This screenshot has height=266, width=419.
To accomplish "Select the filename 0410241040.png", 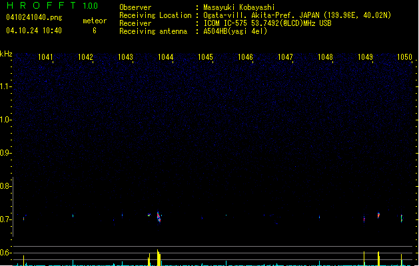I will tap(34, 17).
